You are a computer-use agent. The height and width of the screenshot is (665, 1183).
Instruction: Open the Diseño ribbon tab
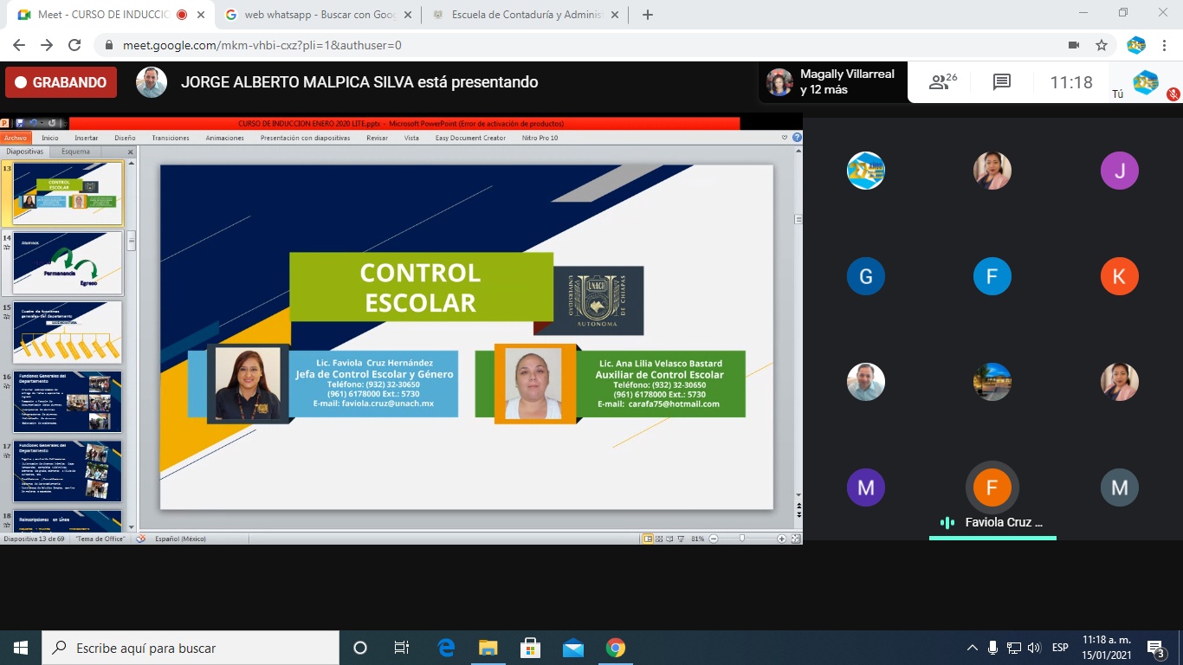(x=125, y=138)
